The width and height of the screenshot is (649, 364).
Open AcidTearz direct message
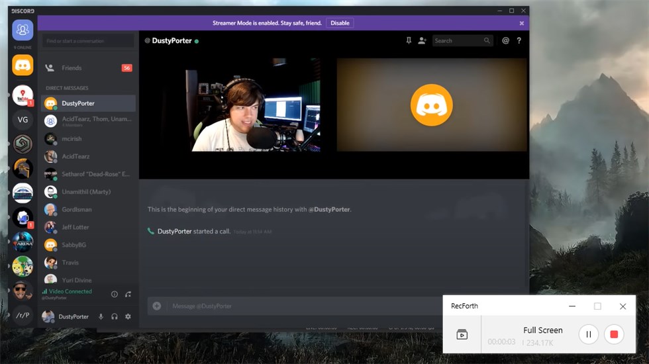tap(87, 156)
